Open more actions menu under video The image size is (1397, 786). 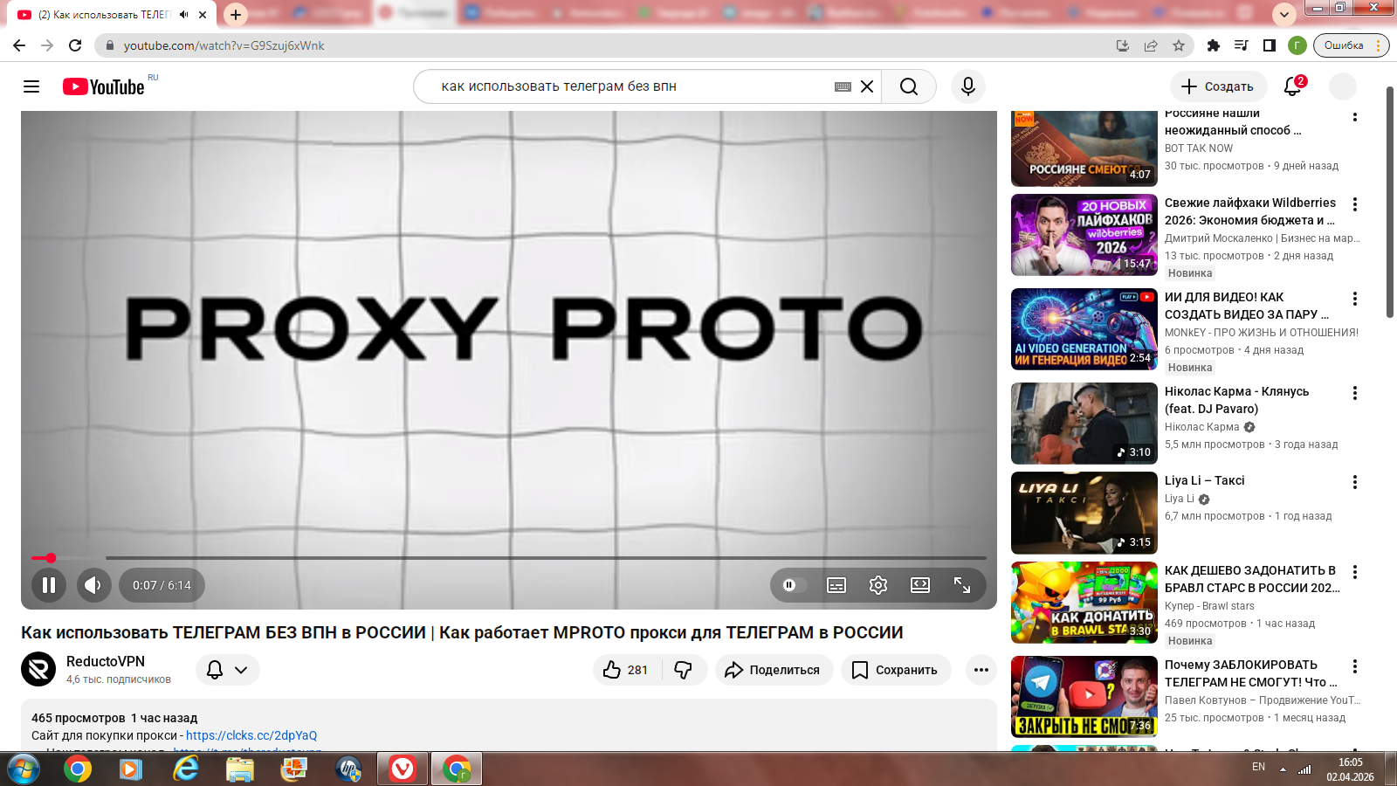(981, 670)
